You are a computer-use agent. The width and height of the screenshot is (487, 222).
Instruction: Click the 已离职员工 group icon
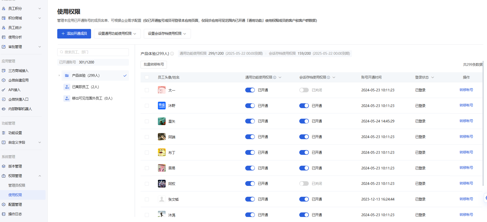[x=67, y=87]
